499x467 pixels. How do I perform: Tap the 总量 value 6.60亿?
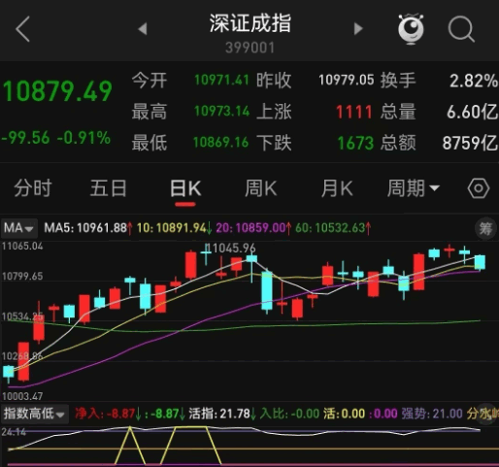[473, 112]
